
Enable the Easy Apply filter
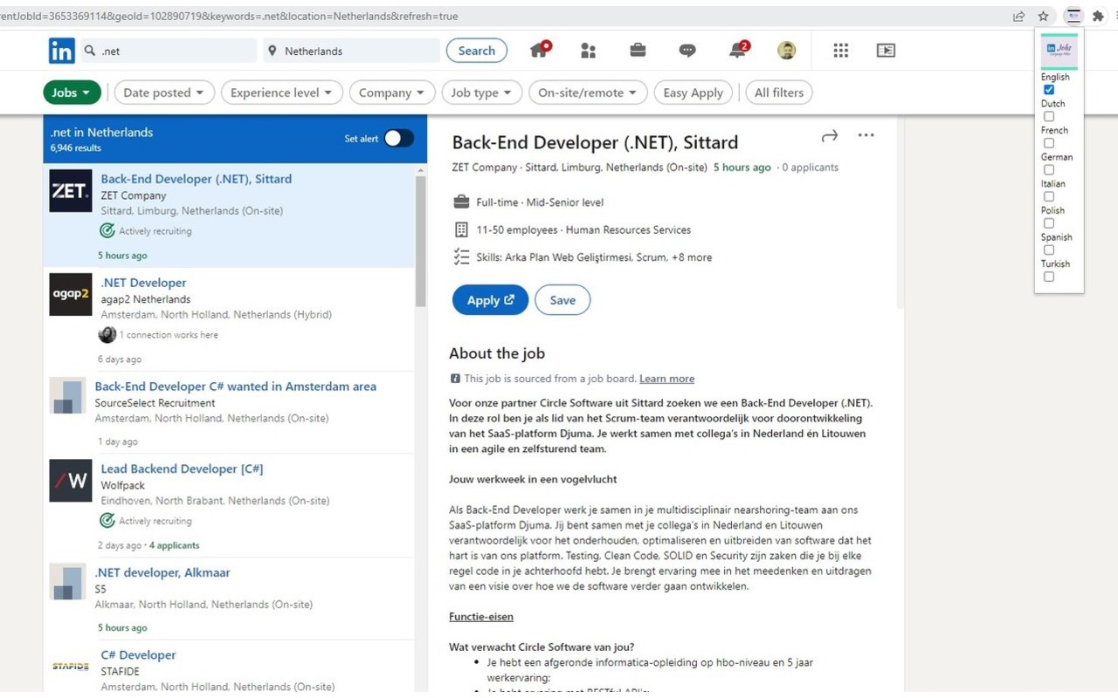point(694,92)
